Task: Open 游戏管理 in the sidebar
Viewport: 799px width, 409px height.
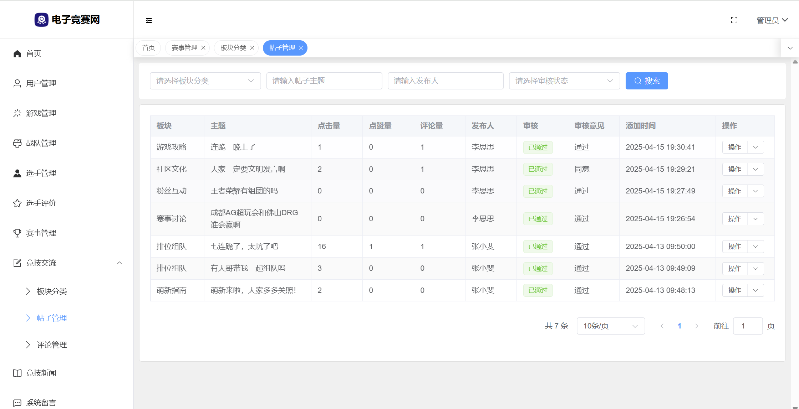Action: 41,113
